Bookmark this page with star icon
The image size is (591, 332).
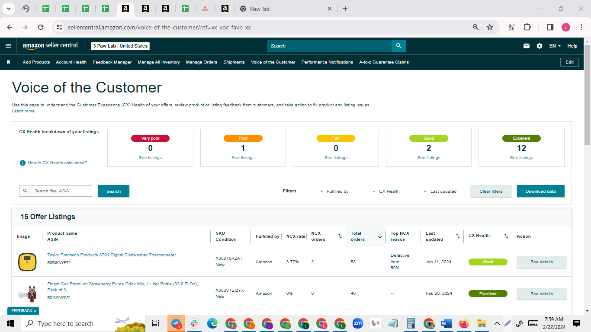point(490,27)
